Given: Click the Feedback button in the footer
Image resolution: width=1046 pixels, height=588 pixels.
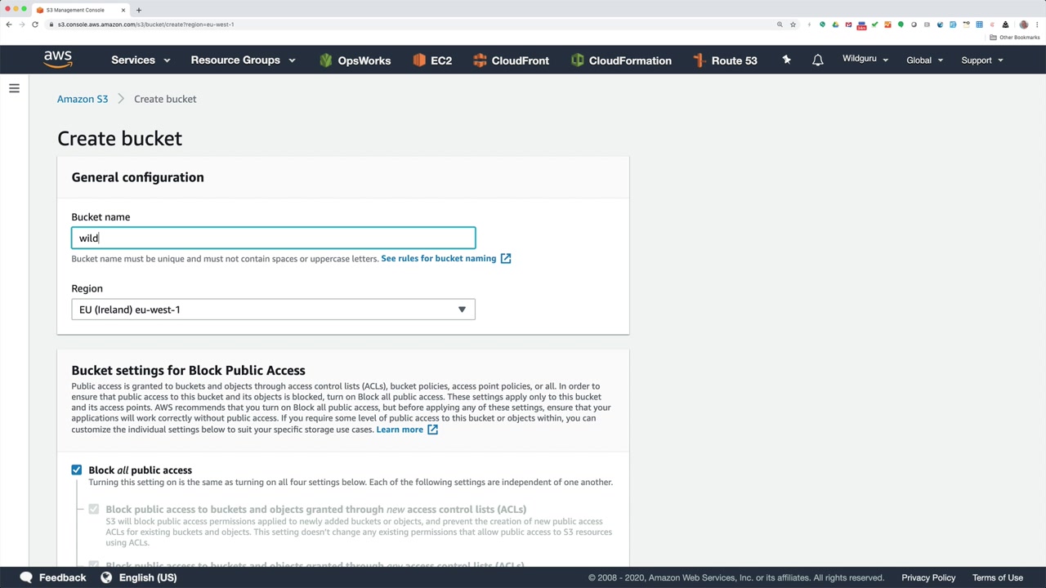Looking at the screenshot, I should coord(53,577).
